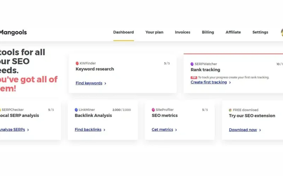Click the purple SERPWatcher icon
Screen dimensions: 283x176
[192, 64]
